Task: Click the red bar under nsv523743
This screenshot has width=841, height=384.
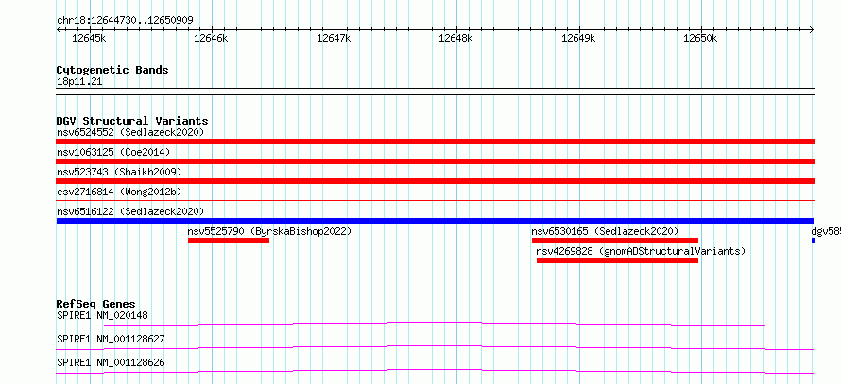Action: coord(435,181)
